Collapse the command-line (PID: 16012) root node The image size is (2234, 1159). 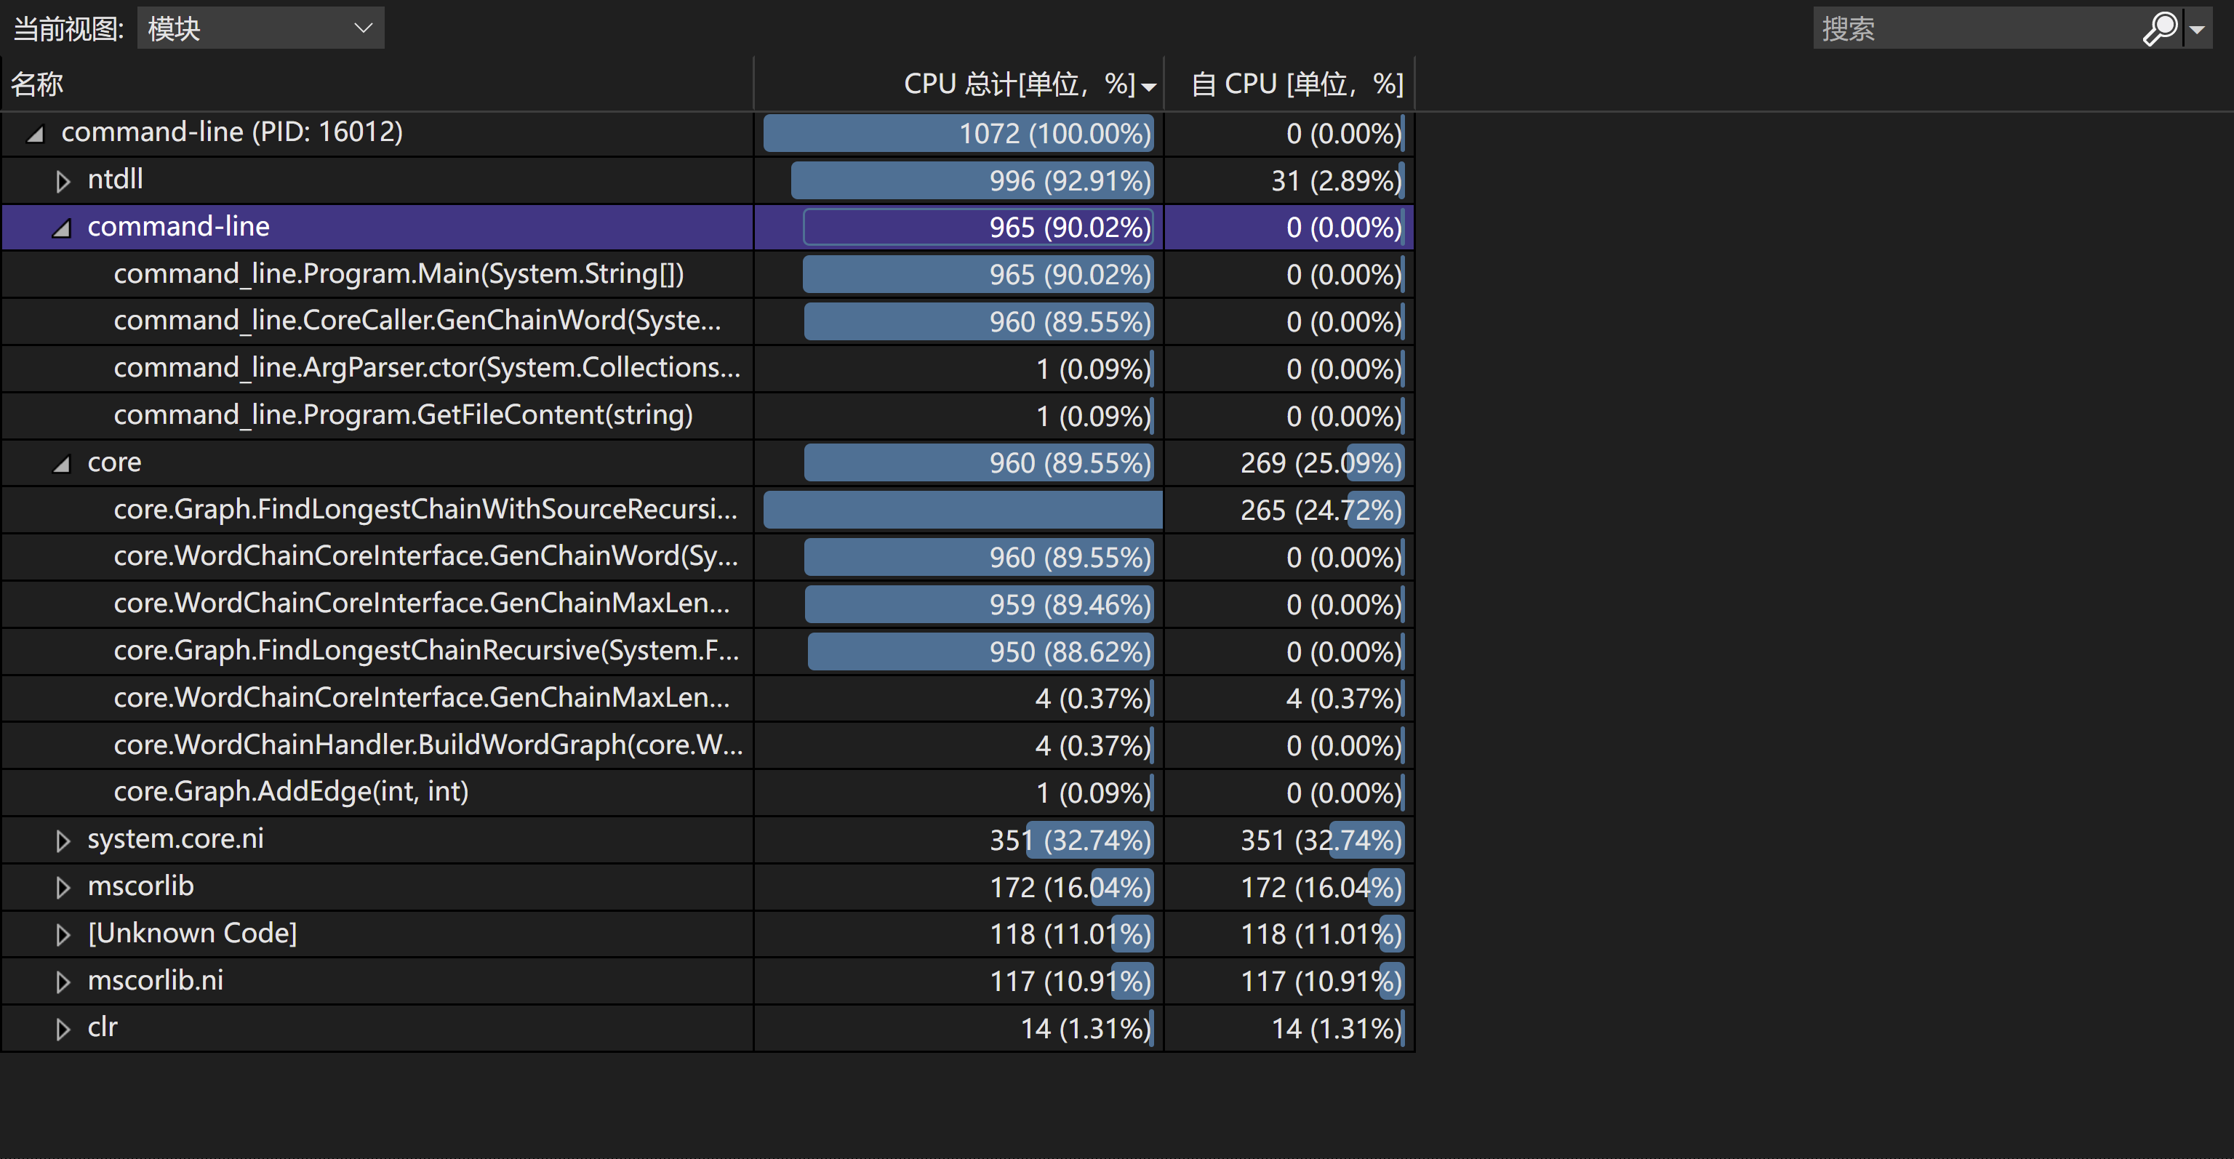coord(36,134)
